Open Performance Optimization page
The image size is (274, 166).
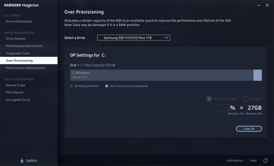(25, 68)
